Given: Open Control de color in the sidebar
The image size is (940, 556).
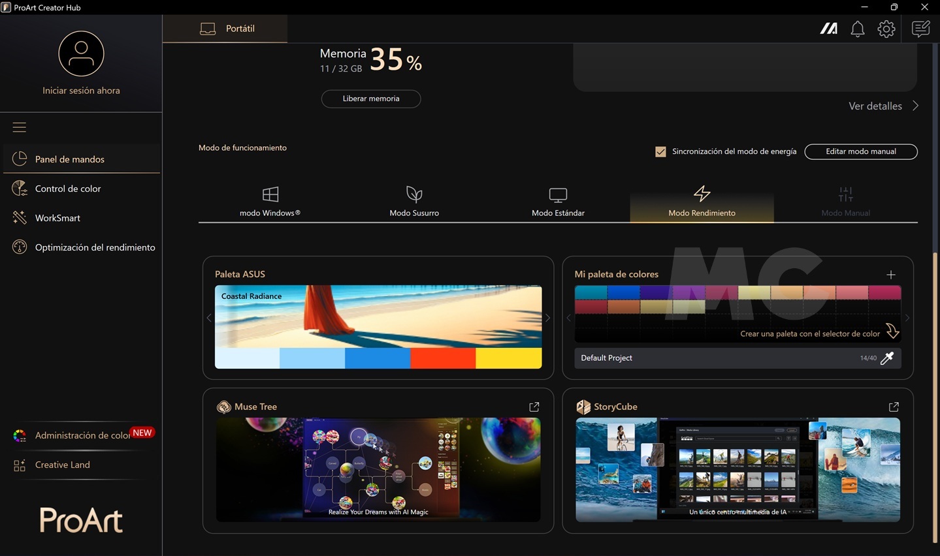Looking at the screenshot, I should click(82, 189).
